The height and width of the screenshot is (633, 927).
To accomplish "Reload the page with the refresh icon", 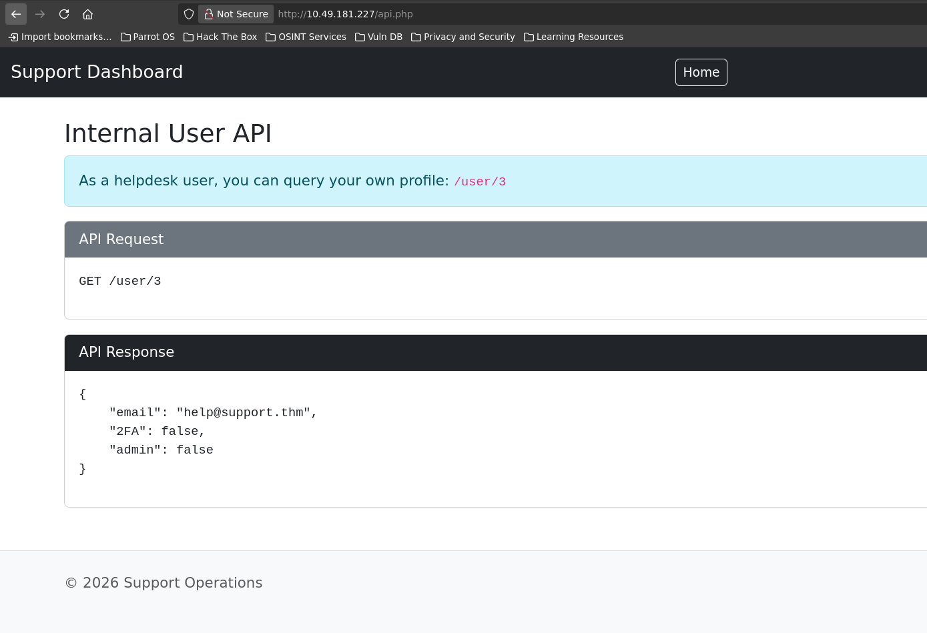I will pyautogui.click(x=64, y=14).
